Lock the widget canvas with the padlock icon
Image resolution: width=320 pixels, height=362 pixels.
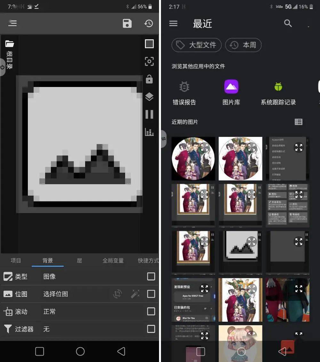point(149,79)
